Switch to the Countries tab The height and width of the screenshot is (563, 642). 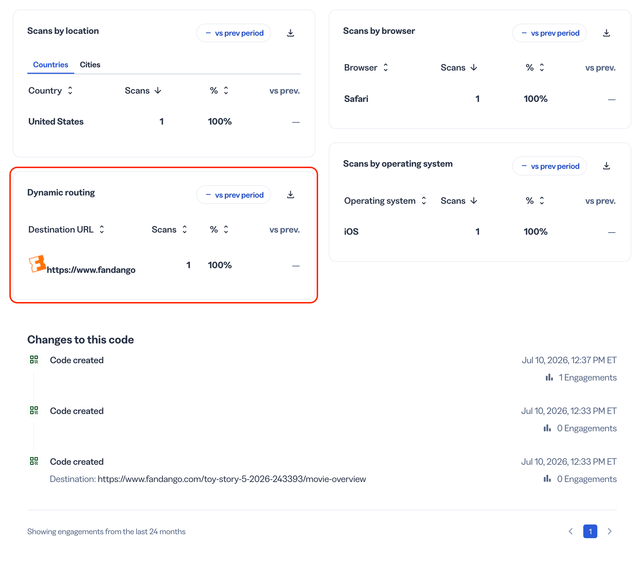coord(50,65)
